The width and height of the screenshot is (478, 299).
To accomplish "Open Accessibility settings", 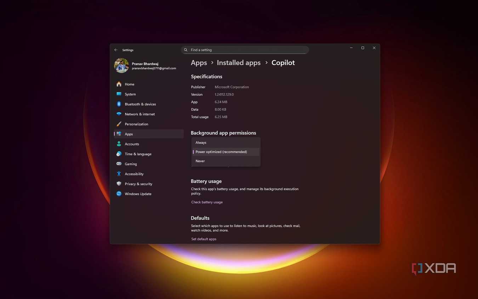I will coord(149,174).
